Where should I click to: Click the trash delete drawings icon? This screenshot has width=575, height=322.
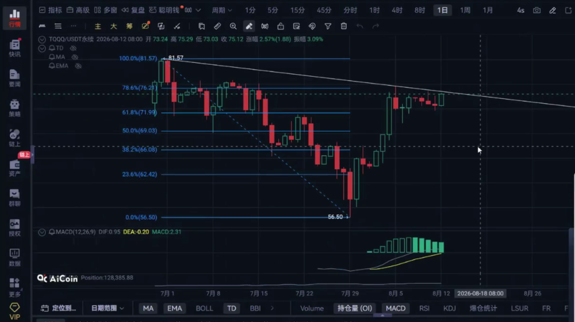[344, 26]
